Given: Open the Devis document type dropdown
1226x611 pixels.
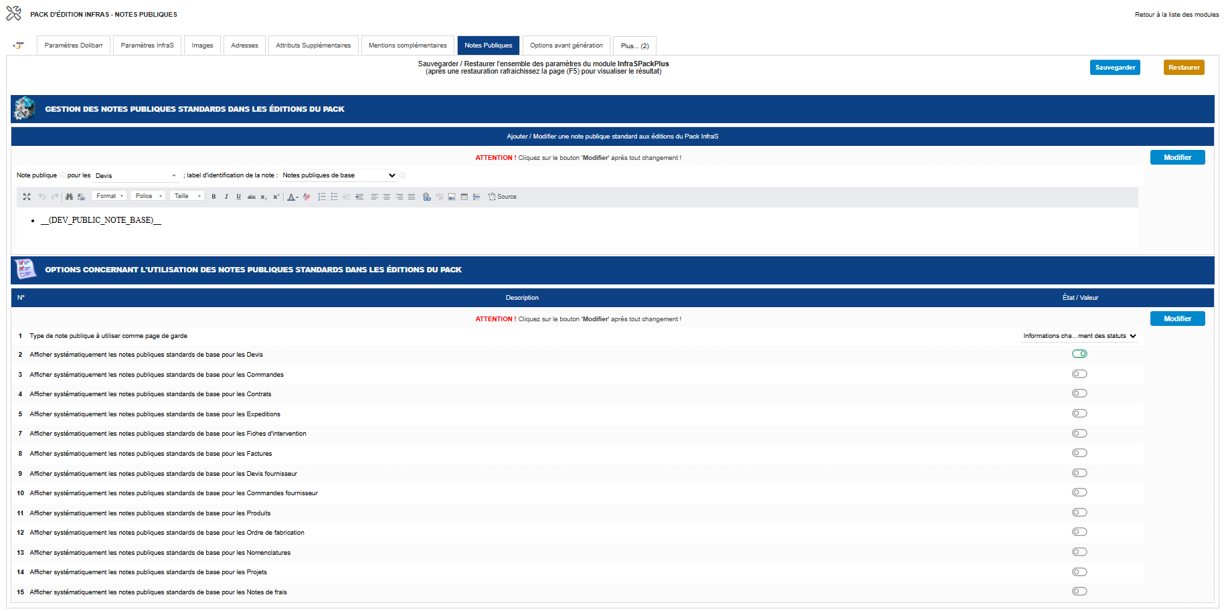Looking at the screenshot, I should tap(136, 176).
